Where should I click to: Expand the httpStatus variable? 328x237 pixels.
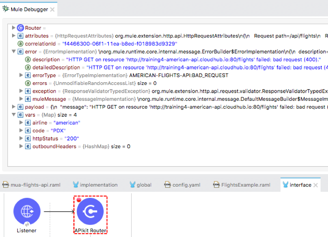[x=21, y=138]
